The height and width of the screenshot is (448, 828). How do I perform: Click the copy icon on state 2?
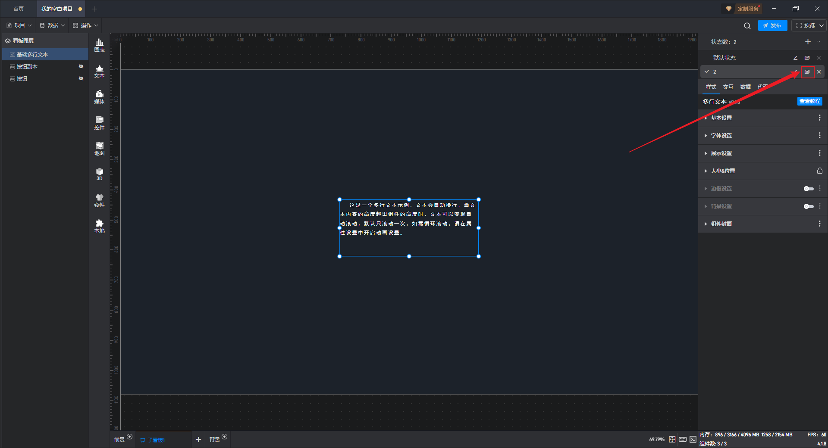point(807,72)
